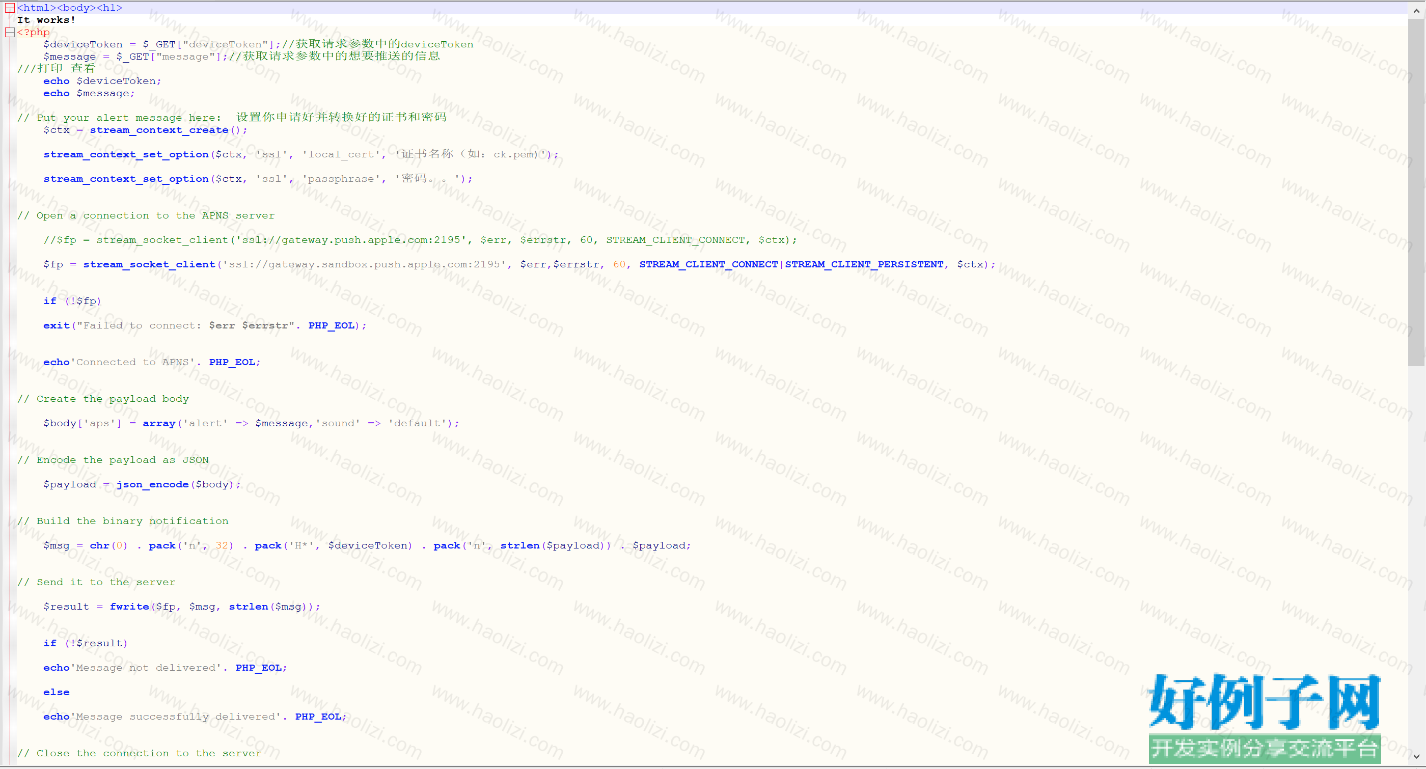Click the 'passphrase' option string
Viewport: 1426px width, 769px height.
tap(341, 179)
